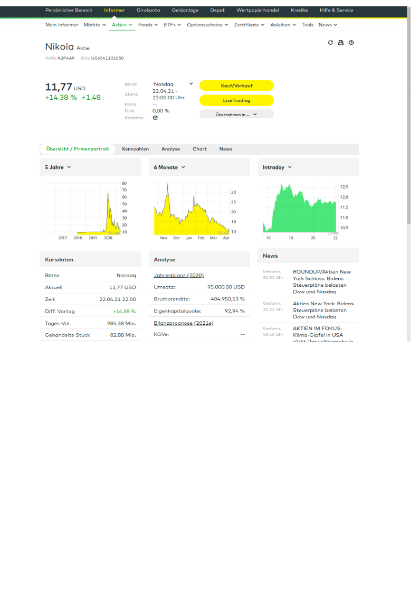The image size is (419, 593).
Task: Open ROUNDUP/Aktien New York Schluss news
Action: coord(322,282)
